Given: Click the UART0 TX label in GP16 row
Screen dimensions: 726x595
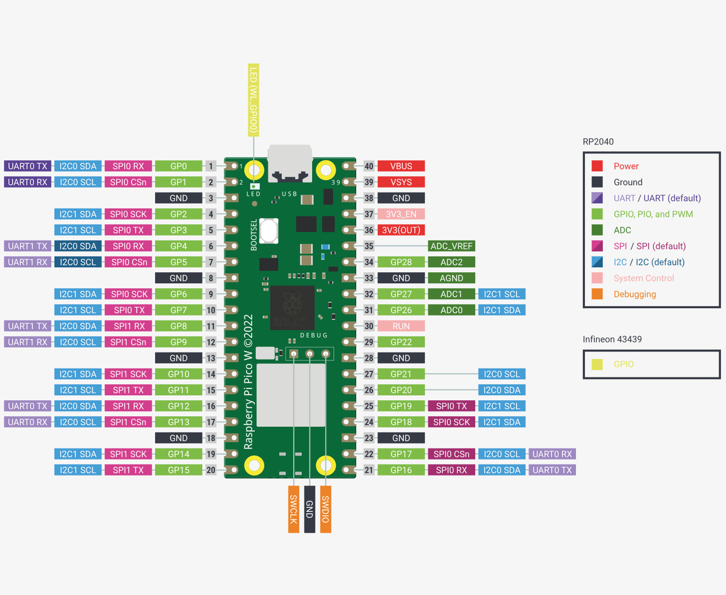Looking at the screenshot, I should point(552,470).
